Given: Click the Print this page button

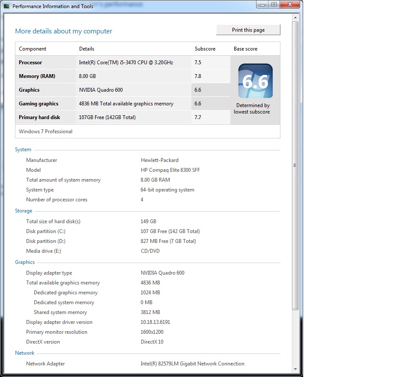Looking at the screenshot, I should point(248,30).
